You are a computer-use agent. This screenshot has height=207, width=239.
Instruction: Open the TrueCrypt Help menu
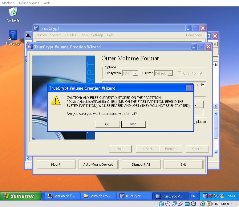(110, 35)
